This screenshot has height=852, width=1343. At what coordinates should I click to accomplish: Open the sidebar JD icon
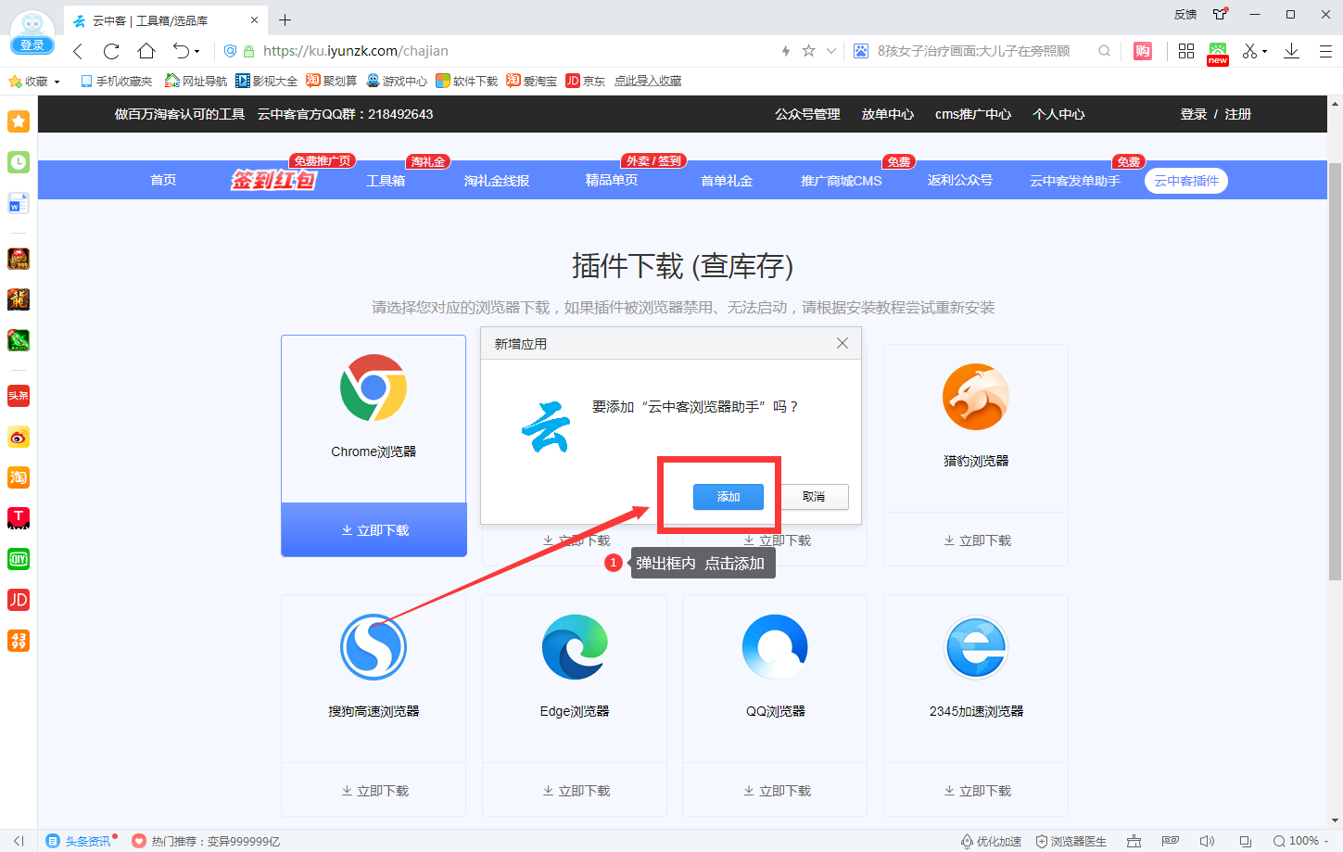(x=19, y=600)
